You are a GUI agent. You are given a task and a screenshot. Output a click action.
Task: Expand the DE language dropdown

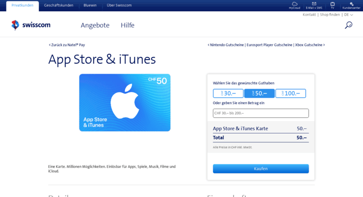point(349,14)
